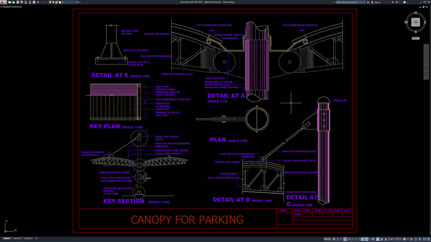Switch to the Layout2 tab
This screenshot has height=242, width=431.
tap(28, 238)
